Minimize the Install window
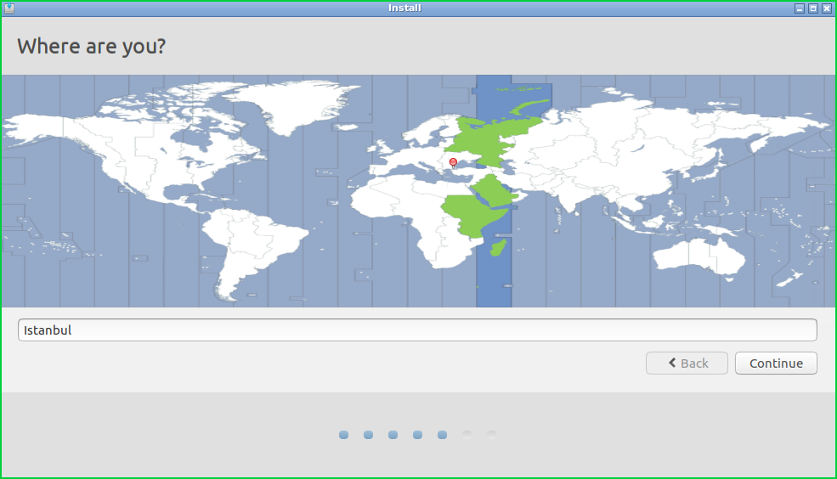Image resolution: width=837 pixels, height=479 pixels. 799,8
